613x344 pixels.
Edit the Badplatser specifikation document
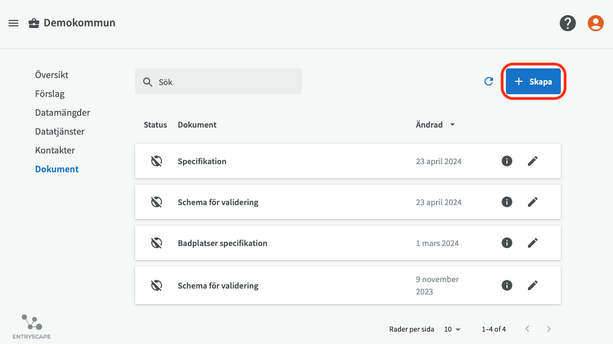click(x=532, y=243)
